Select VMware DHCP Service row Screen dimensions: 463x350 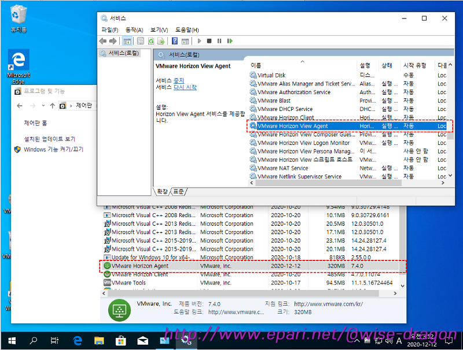click(348, 109)
